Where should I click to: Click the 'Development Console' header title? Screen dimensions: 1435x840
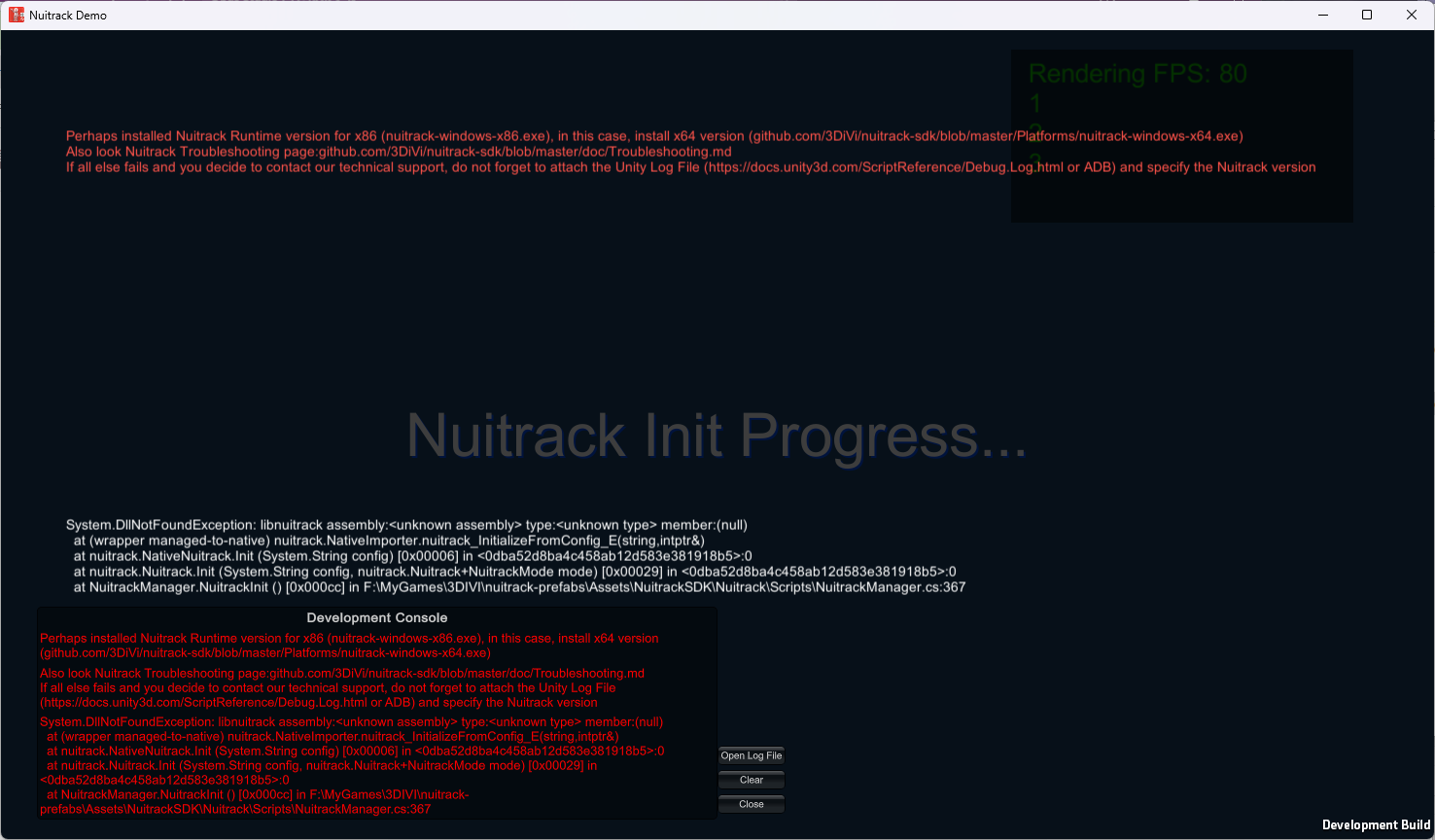[377, 617]
